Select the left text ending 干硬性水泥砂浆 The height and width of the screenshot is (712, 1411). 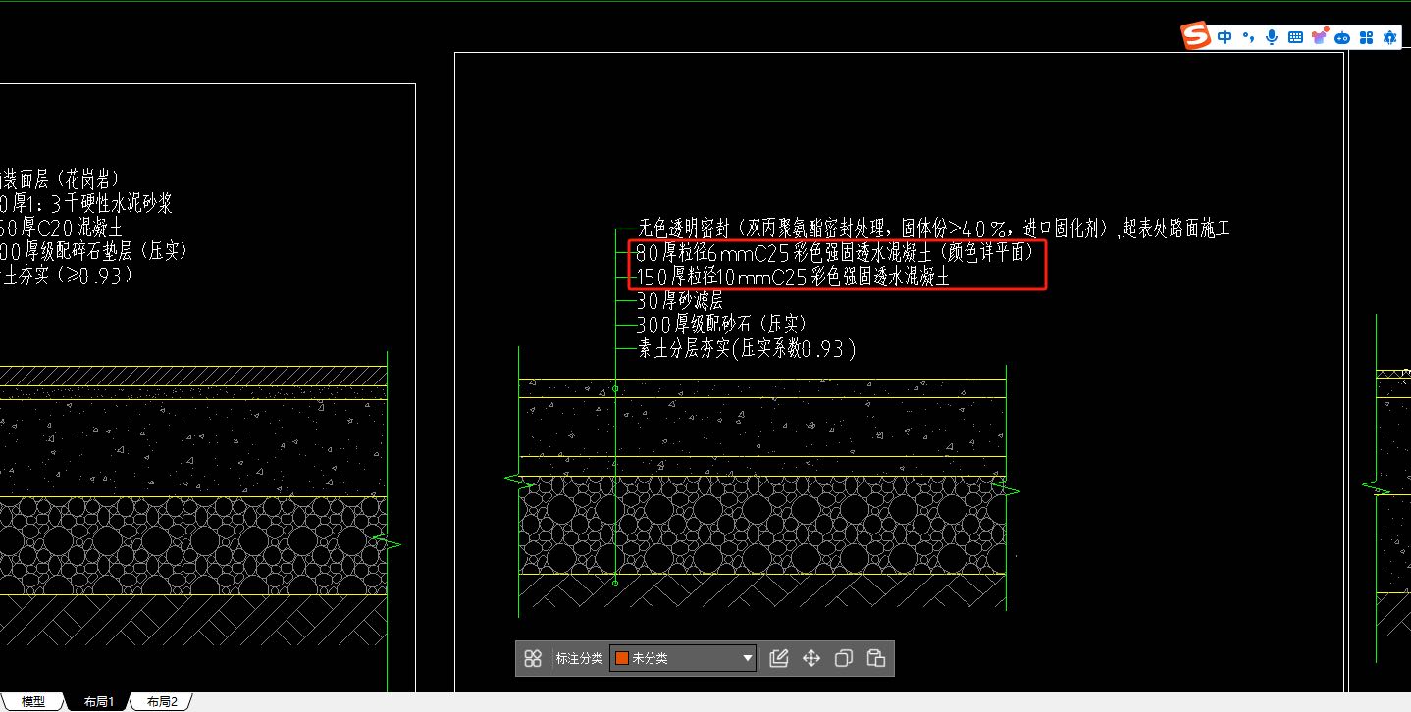pyautogui.click(x=86, y=204)
